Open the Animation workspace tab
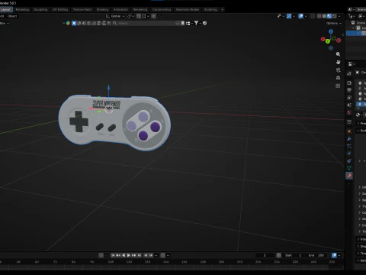 [120, 9]
